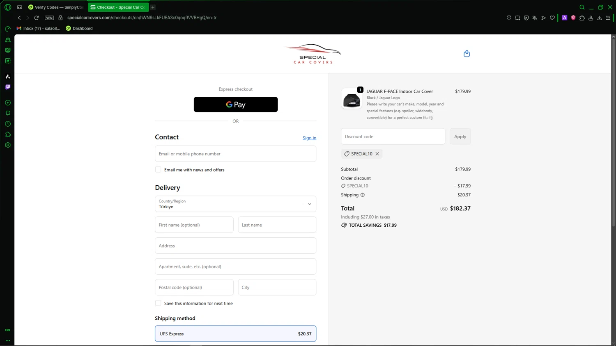Screen dimensions: 616x346
Task: Click the Sign in link
Action: 309,138
